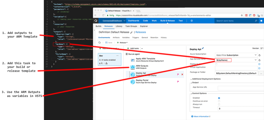Open the Dev environment ellipsis menu
Viewport: 264px width, 120px height.
[117, 55]
